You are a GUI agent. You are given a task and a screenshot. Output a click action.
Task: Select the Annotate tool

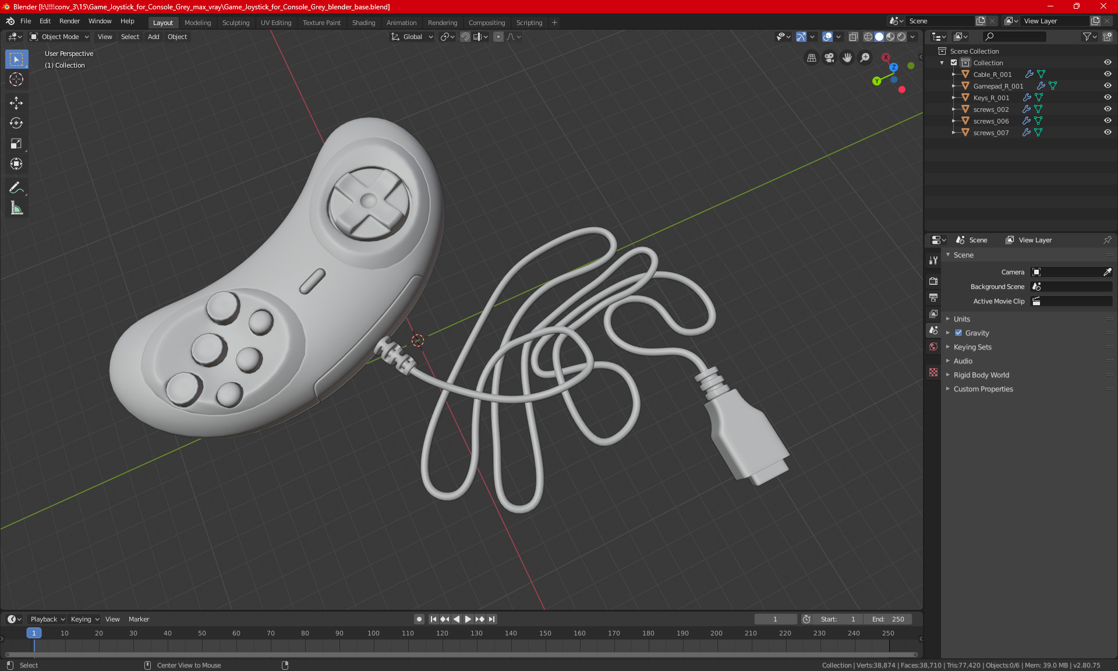[16, 188]
